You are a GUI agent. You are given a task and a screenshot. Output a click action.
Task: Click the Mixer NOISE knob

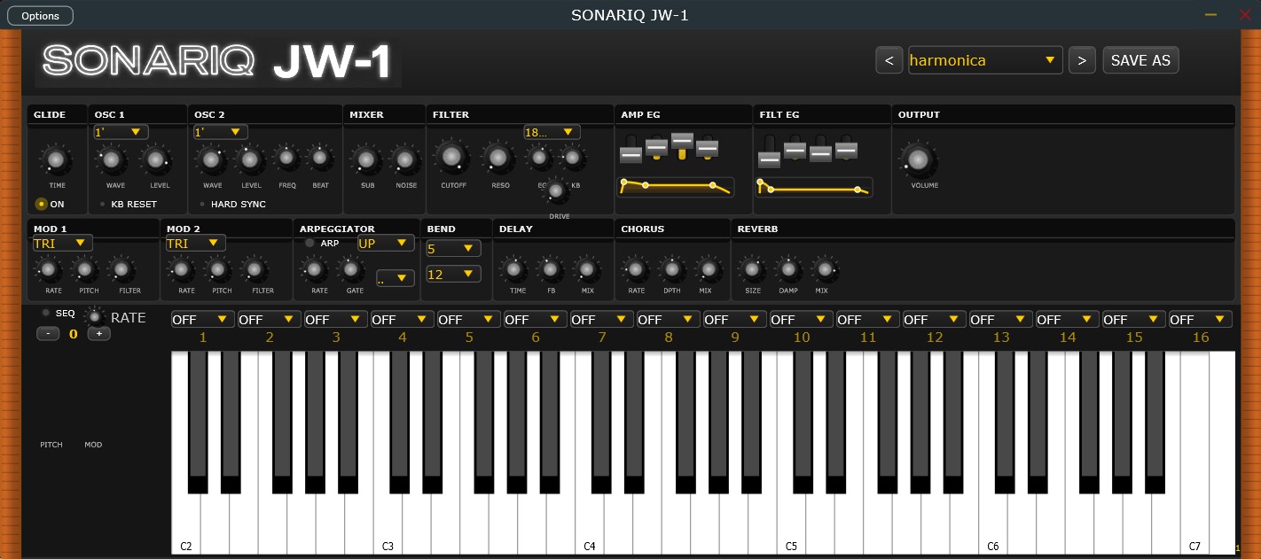405,160
